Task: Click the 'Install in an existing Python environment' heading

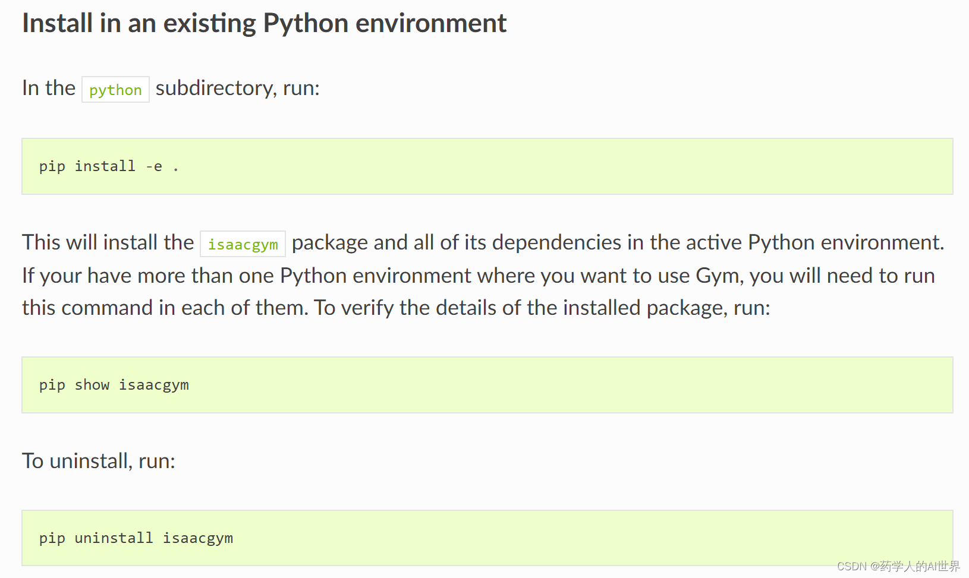Action: pyautogui.click(x=264, y=24)
